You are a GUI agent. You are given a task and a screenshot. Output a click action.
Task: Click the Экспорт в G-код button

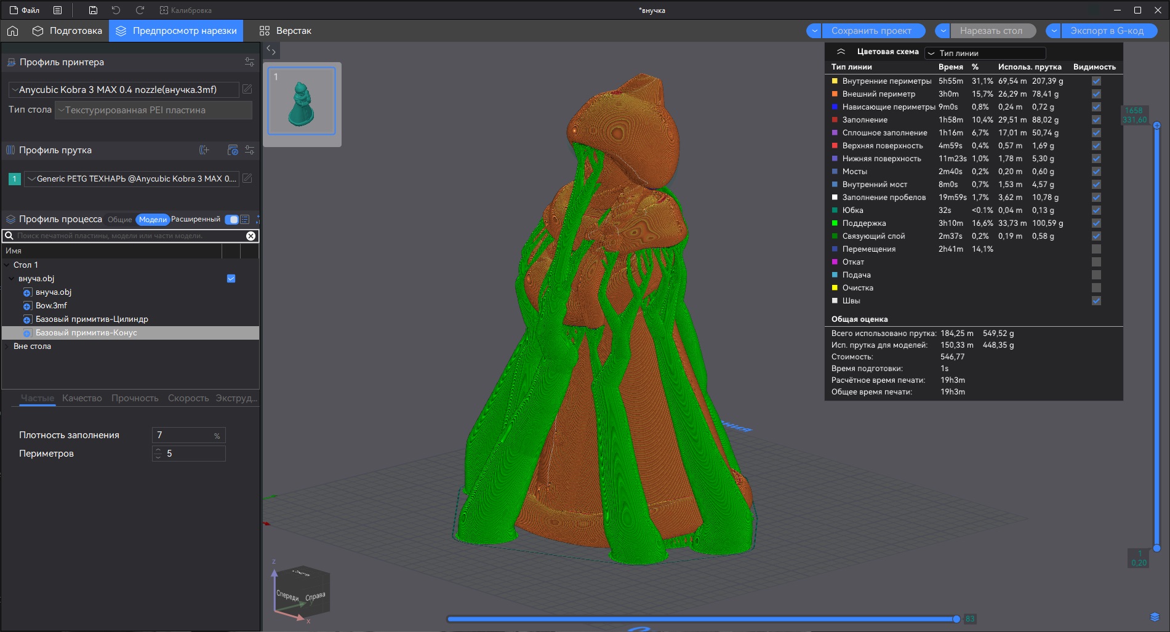(x=1107, y=31)
